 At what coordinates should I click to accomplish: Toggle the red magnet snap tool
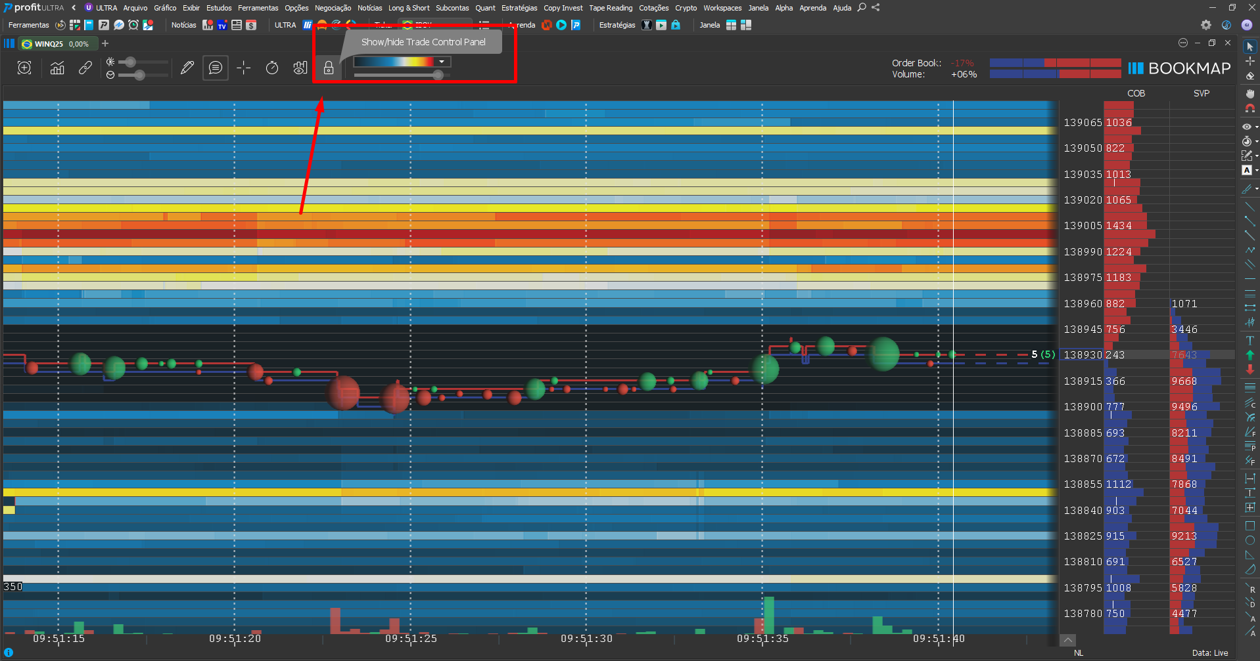pyautogui.click(x=1250, y=108)
